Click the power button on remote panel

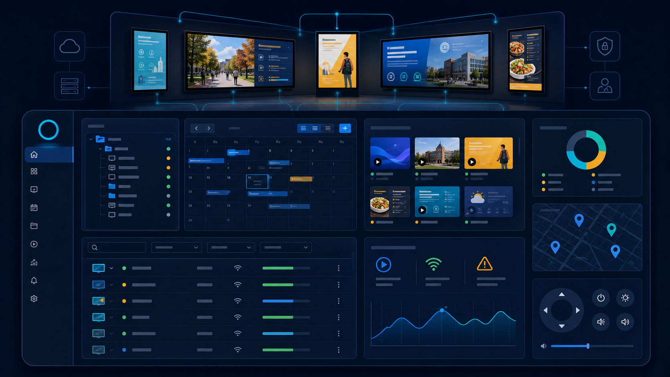pos(601,298)
